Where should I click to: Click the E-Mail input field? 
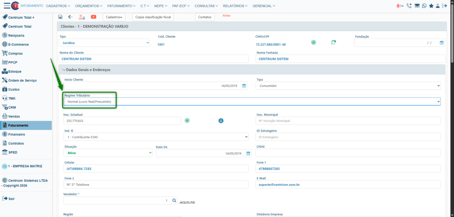pos(348,184)
